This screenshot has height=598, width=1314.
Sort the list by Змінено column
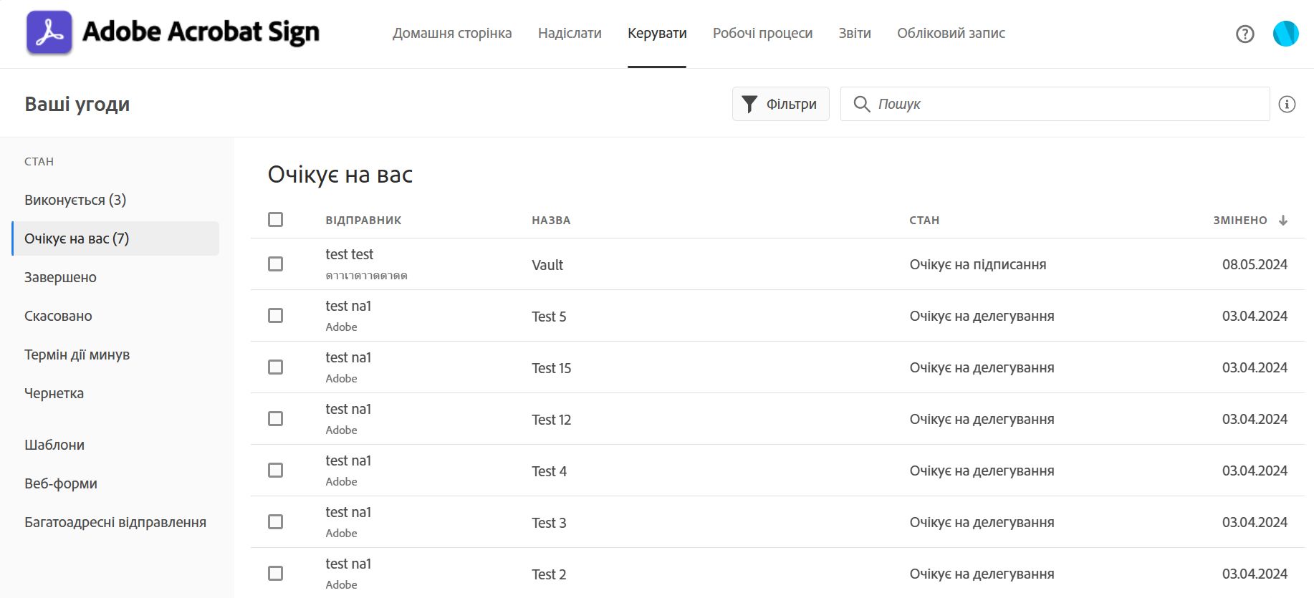click(1239, 221)
